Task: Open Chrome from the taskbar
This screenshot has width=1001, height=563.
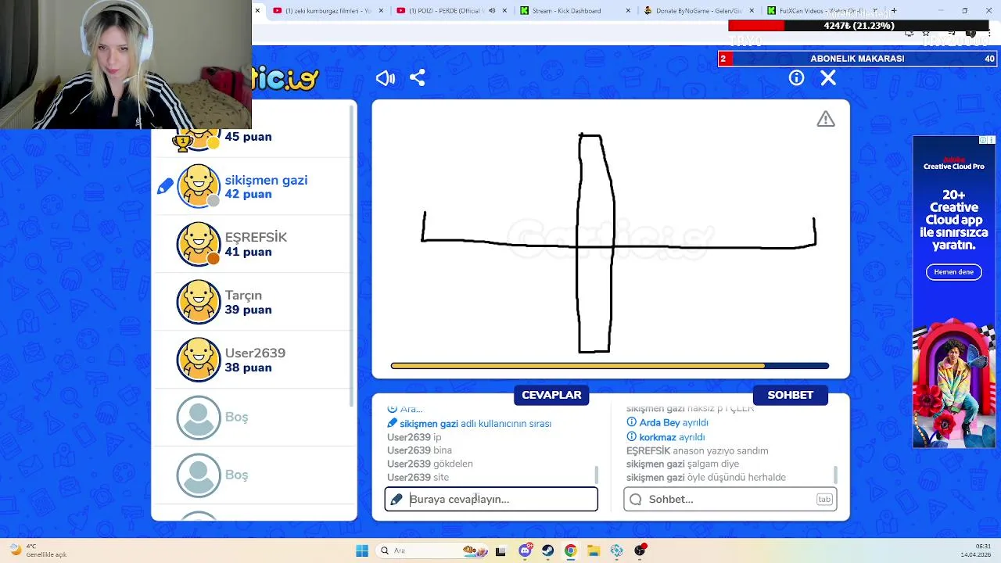Action: (x=570, y=550)
